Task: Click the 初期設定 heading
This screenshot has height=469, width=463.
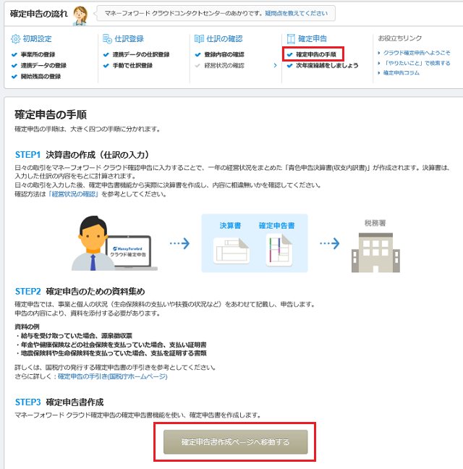Action: [x=38, y=39]
